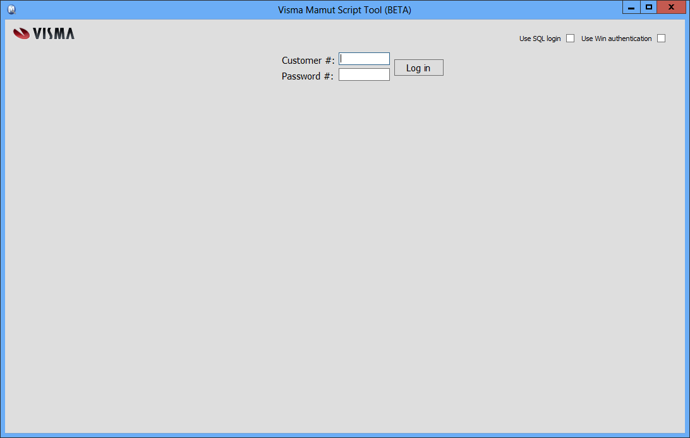Click the Log in button
The height and width of the screenshot is (438, 690).
click(418, 68)
